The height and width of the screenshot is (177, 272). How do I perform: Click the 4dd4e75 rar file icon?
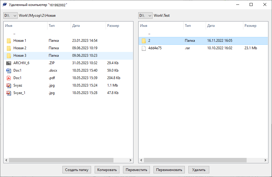pos(144,48)
